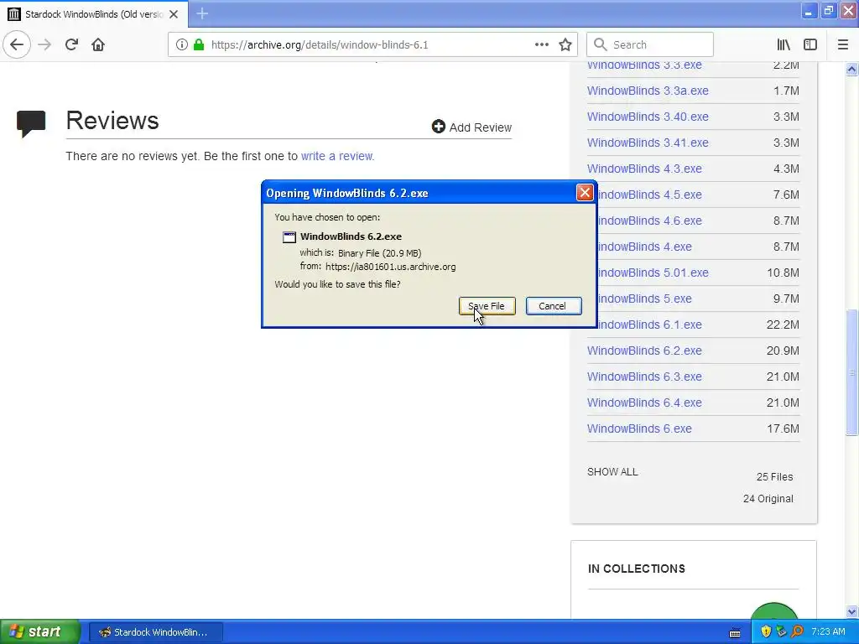Open the Windows start menu
859x644 pixels.
click(x=39, y=632)
